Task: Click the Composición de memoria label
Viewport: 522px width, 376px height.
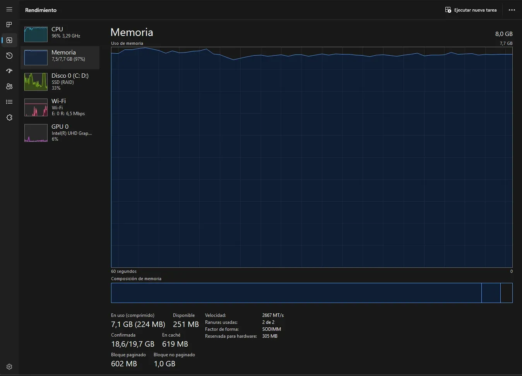Action: pos(136,279)
